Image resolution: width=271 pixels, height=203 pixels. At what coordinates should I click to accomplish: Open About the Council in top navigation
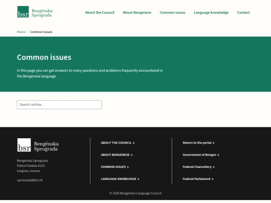(x=99, y=13)
